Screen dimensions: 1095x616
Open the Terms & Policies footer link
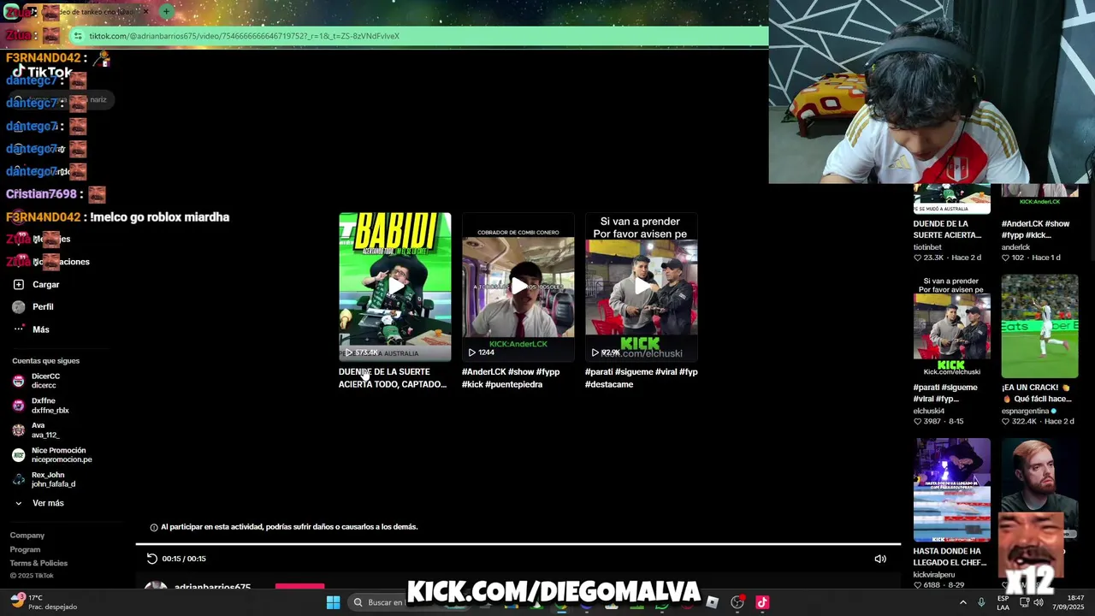click(38, 563)
